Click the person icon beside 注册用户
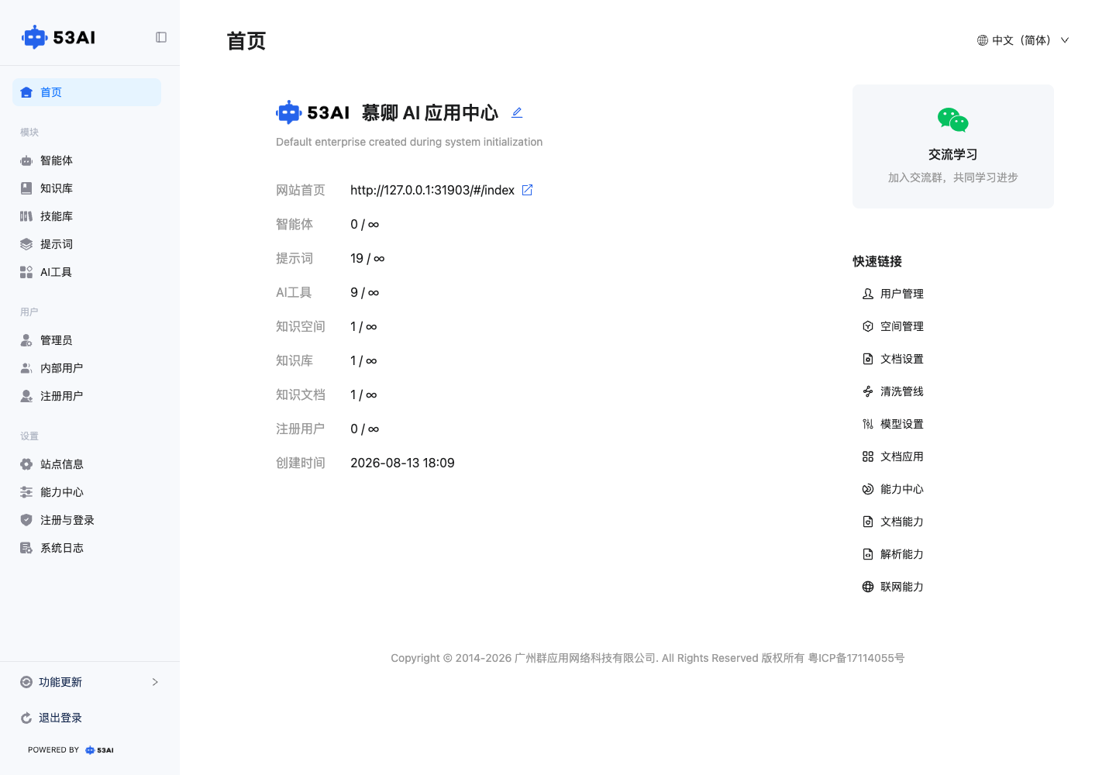Screen dimensions: 1116x775 (x=26, y=396)
